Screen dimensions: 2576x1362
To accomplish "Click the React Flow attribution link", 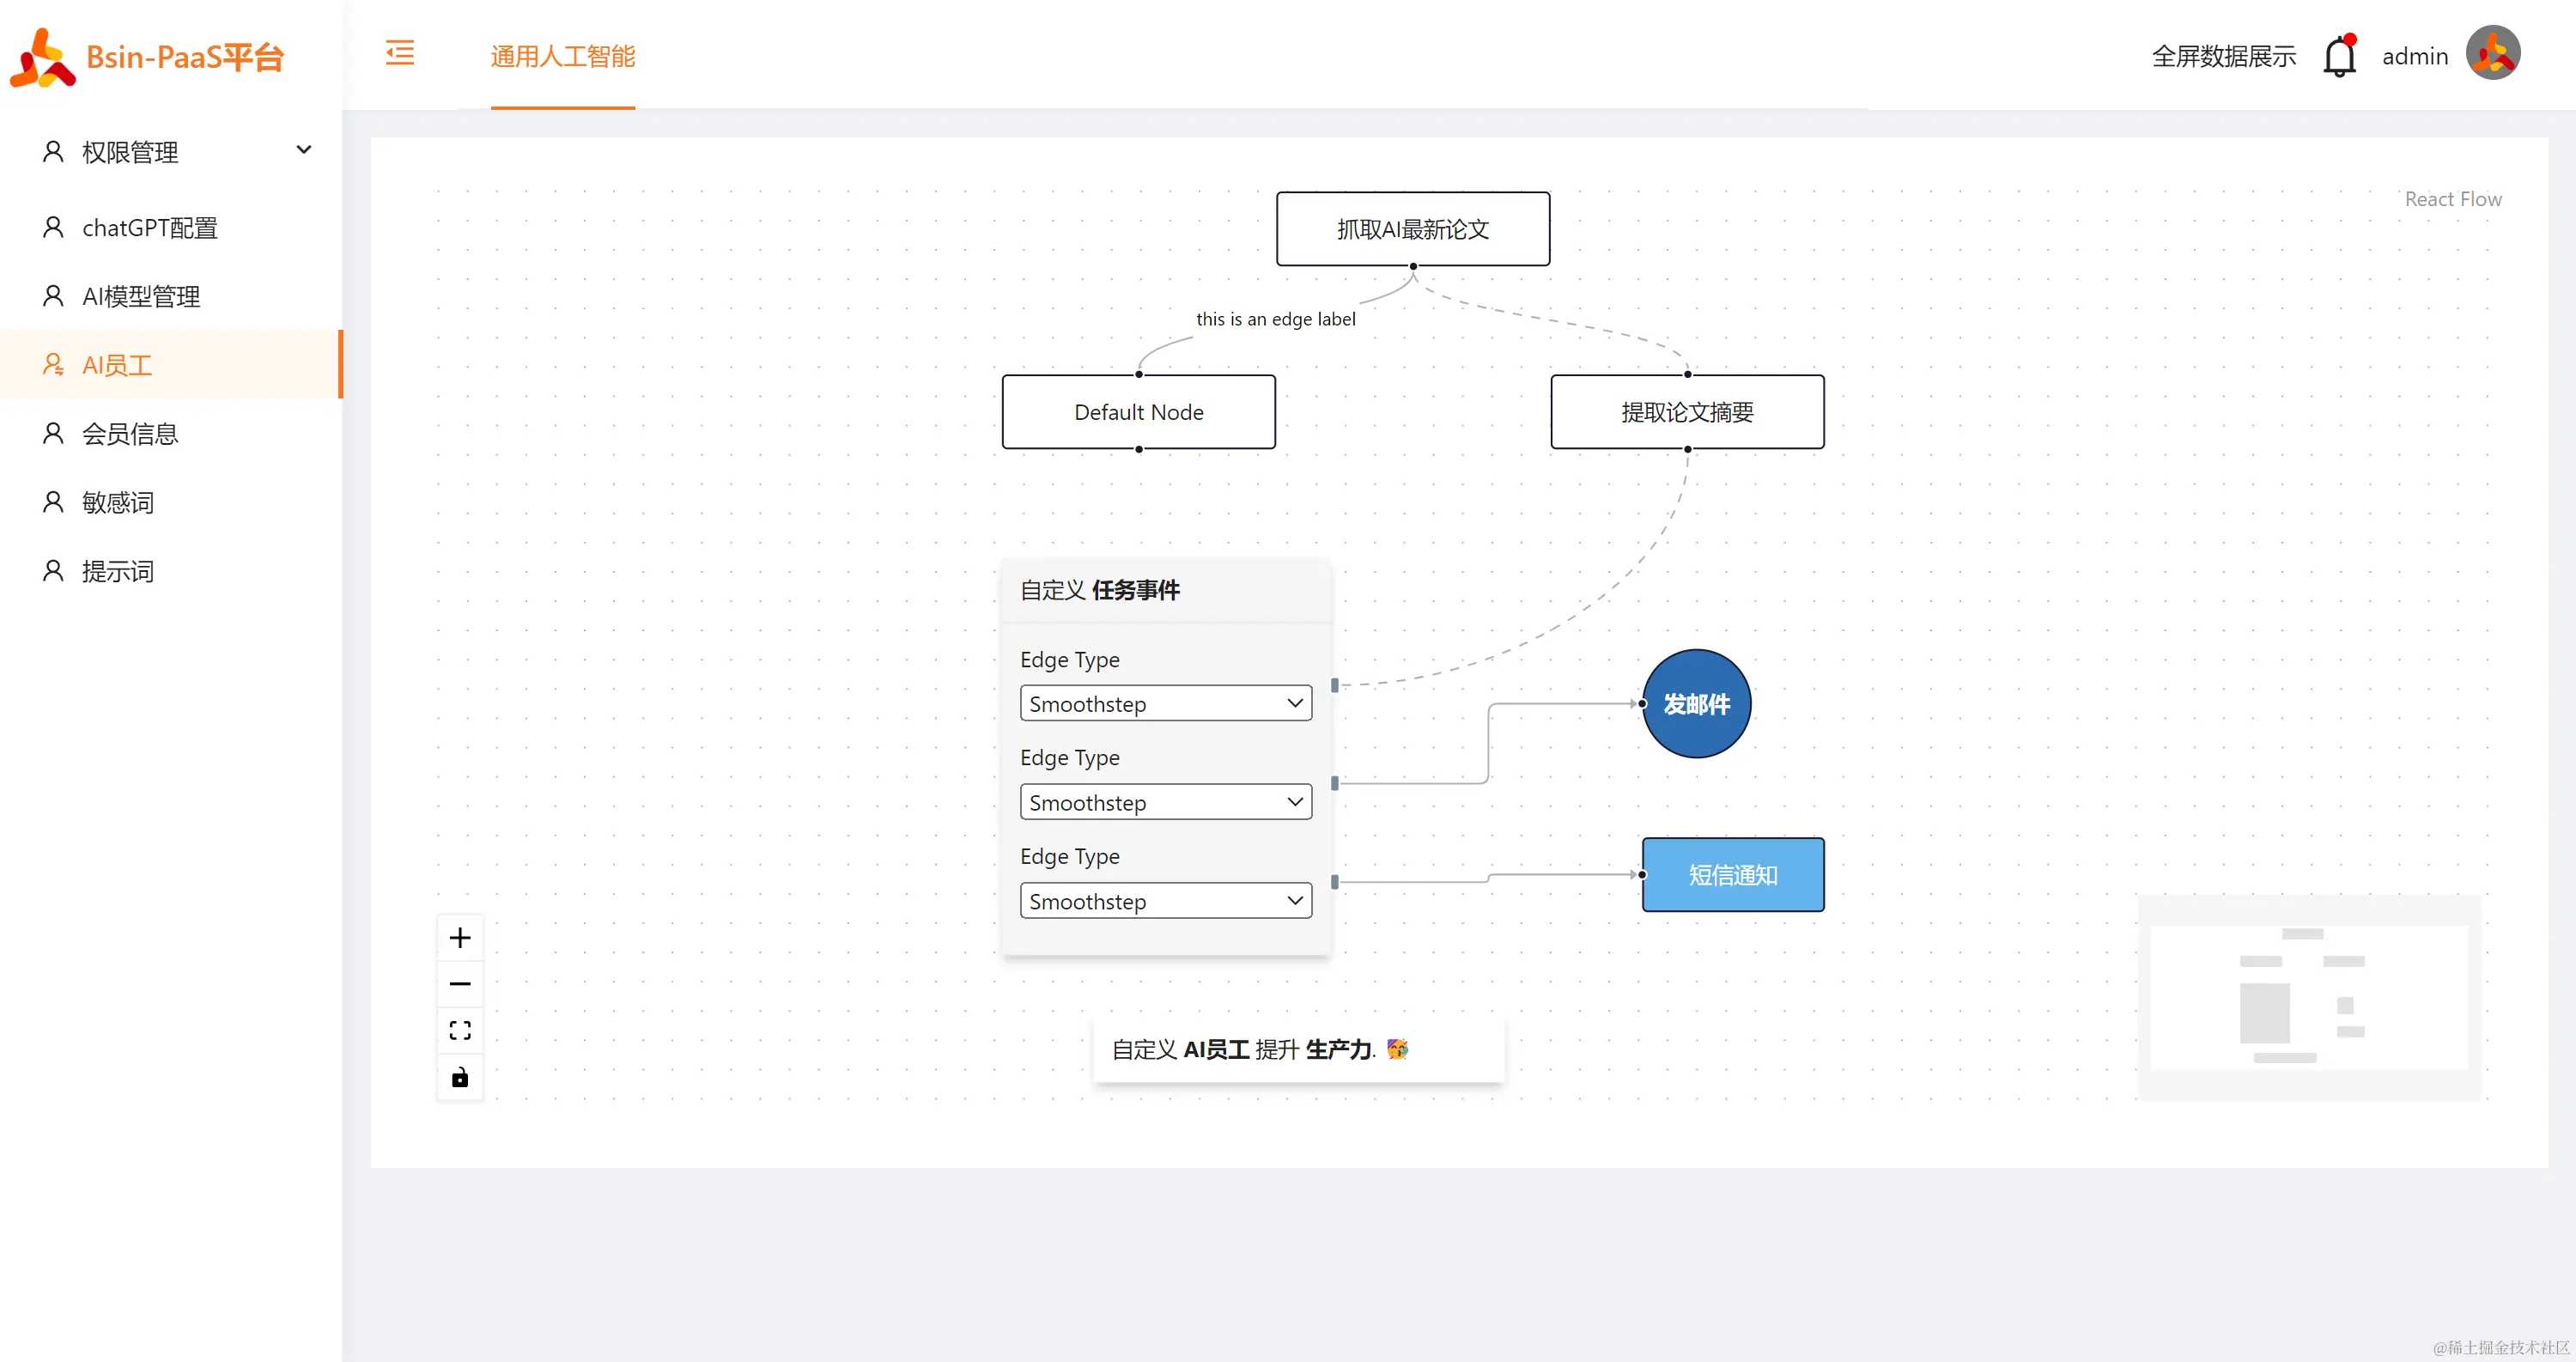I will click(2452, 199).
